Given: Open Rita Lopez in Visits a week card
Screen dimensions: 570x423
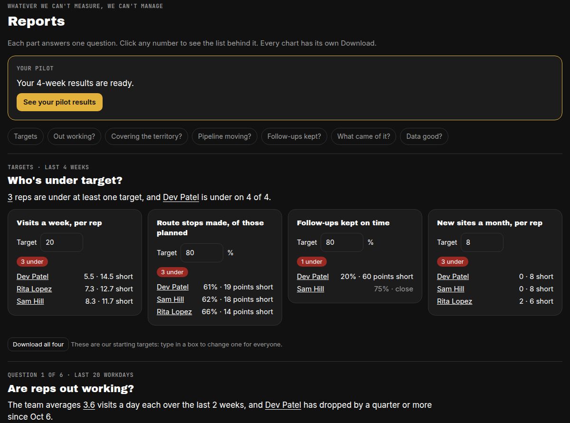Looking at the screenshot, I should point(34,289).
